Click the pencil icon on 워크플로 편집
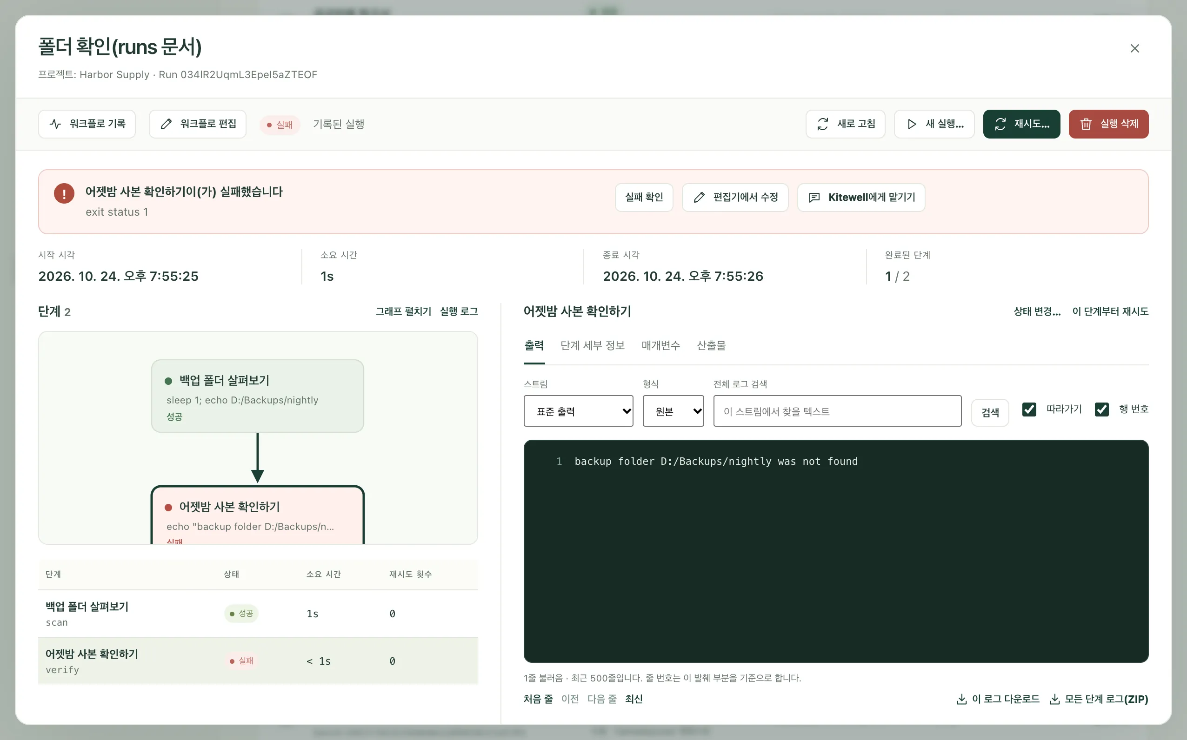Screen dimensions: 1187x740 tap(167, 124)
